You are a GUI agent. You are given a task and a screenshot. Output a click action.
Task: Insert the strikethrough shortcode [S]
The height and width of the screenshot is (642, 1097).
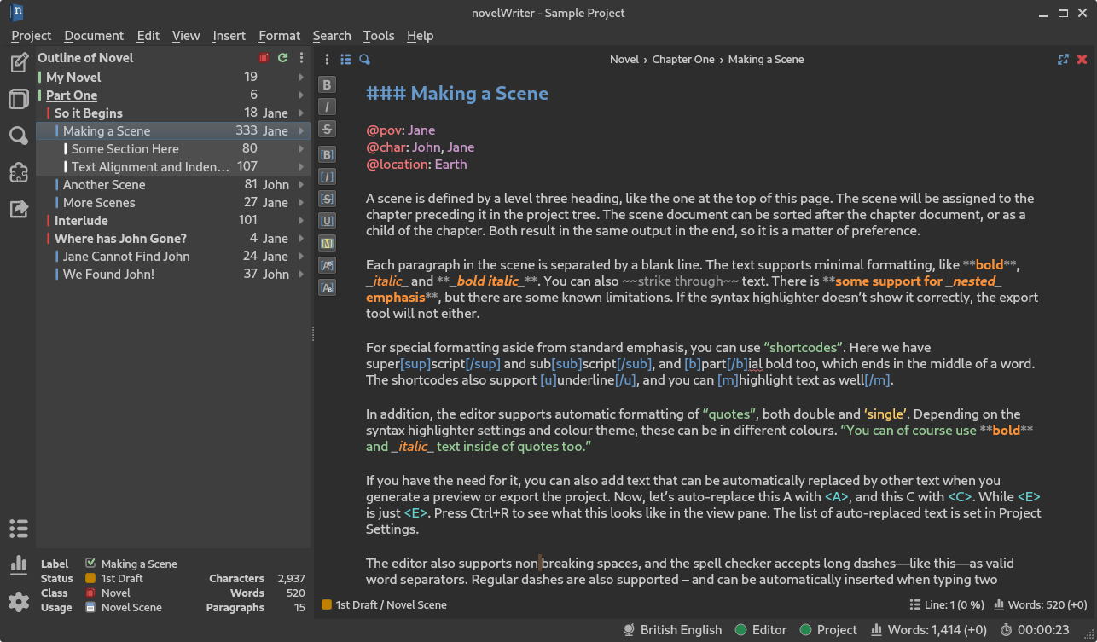pos(327,199)
